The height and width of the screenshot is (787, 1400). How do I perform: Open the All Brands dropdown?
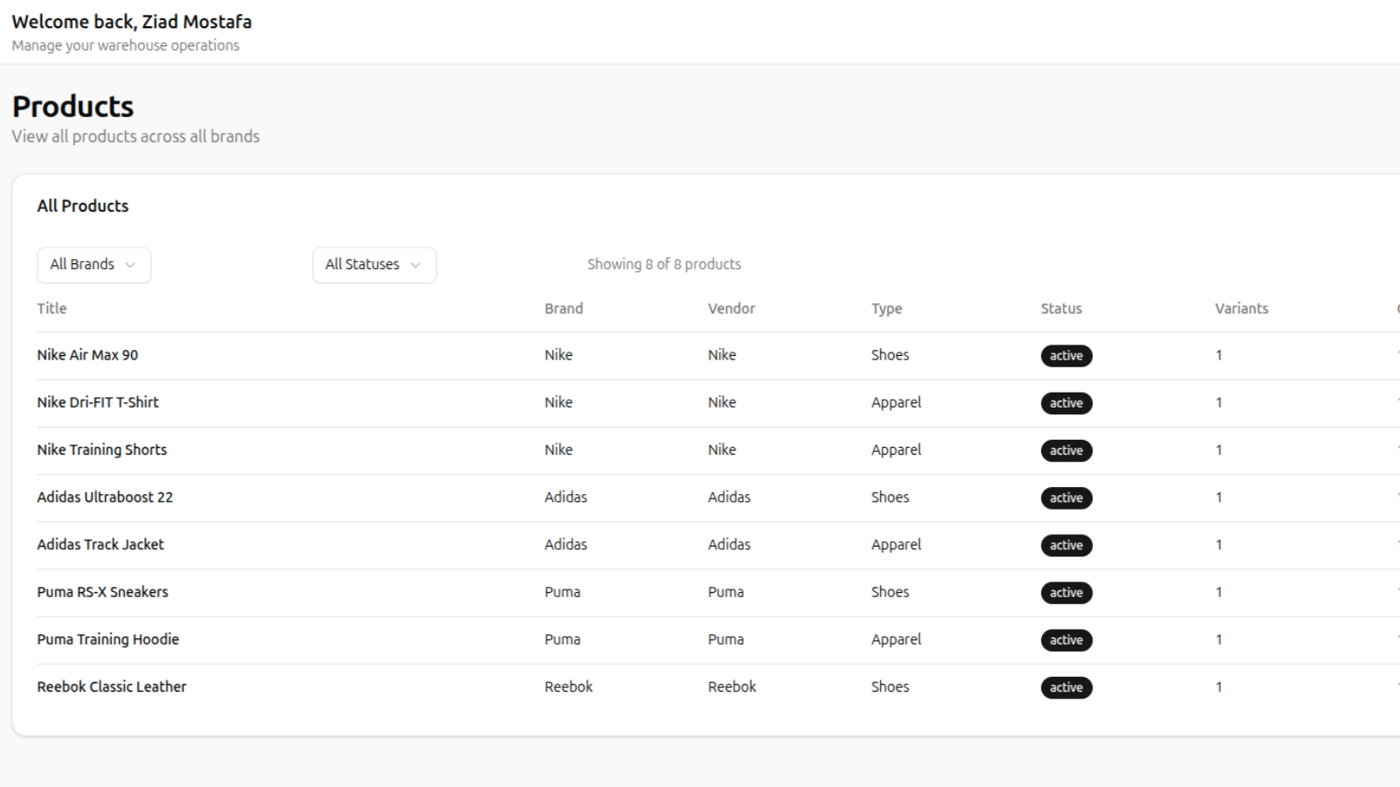pyautogui.click(x=93, y=264)
